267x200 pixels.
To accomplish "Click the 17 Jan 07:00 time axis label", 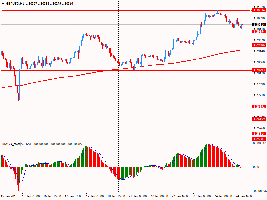I will [x=73, y=196].
